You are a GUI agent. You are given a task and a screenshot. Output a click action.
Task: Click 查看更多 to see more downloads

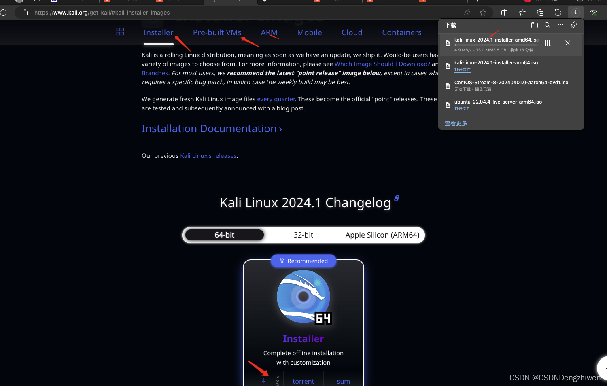click(x=456, y=123)
